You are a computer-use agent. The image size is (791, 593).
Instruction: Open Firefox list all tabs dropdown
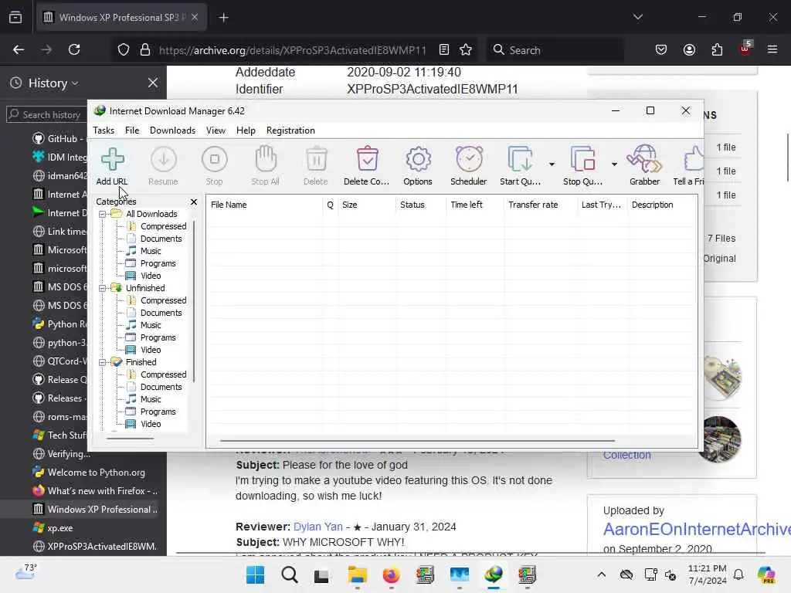638,17
